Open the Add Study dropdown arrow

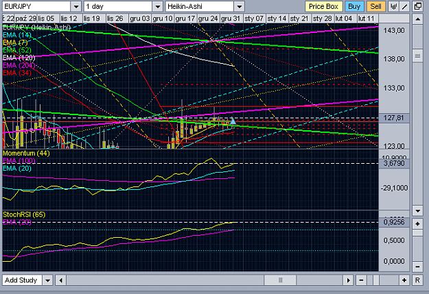tap(47, 280)
